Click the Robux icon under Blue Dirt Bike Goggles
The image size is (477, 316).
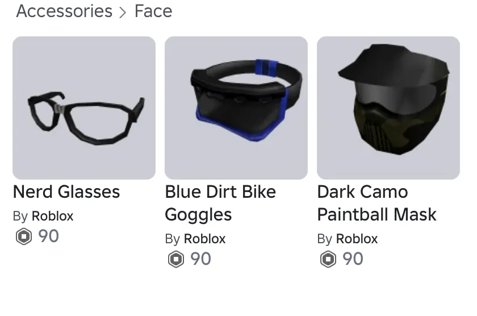click(176, 259)
